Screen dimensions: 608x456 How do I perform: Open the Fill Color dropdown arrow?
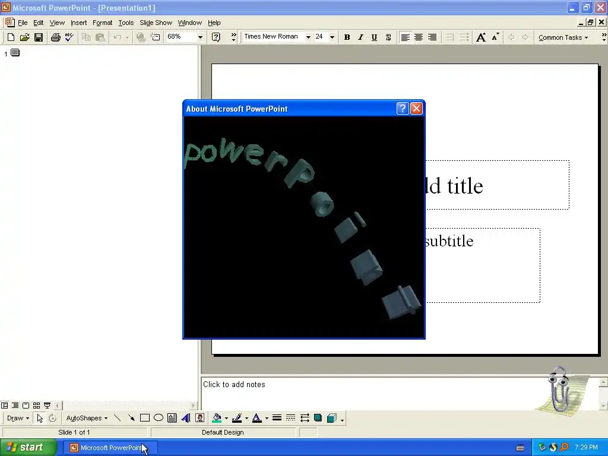point(226,418)
